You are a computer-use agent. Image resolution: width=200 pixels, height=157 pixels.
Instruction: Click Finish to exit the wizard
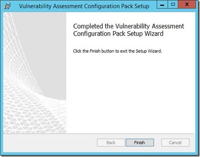click(140, 142)
